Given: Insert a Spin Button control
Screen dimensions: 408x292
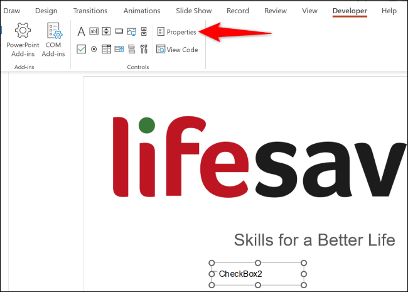Looking at the screenshot, I should pos(106,31).
